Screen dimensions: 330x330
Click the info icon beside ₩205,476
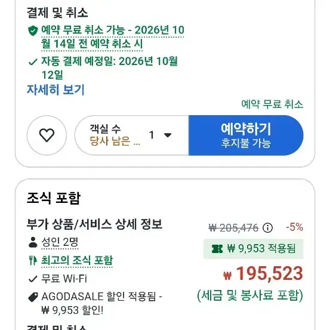click(x=267, y=228)
